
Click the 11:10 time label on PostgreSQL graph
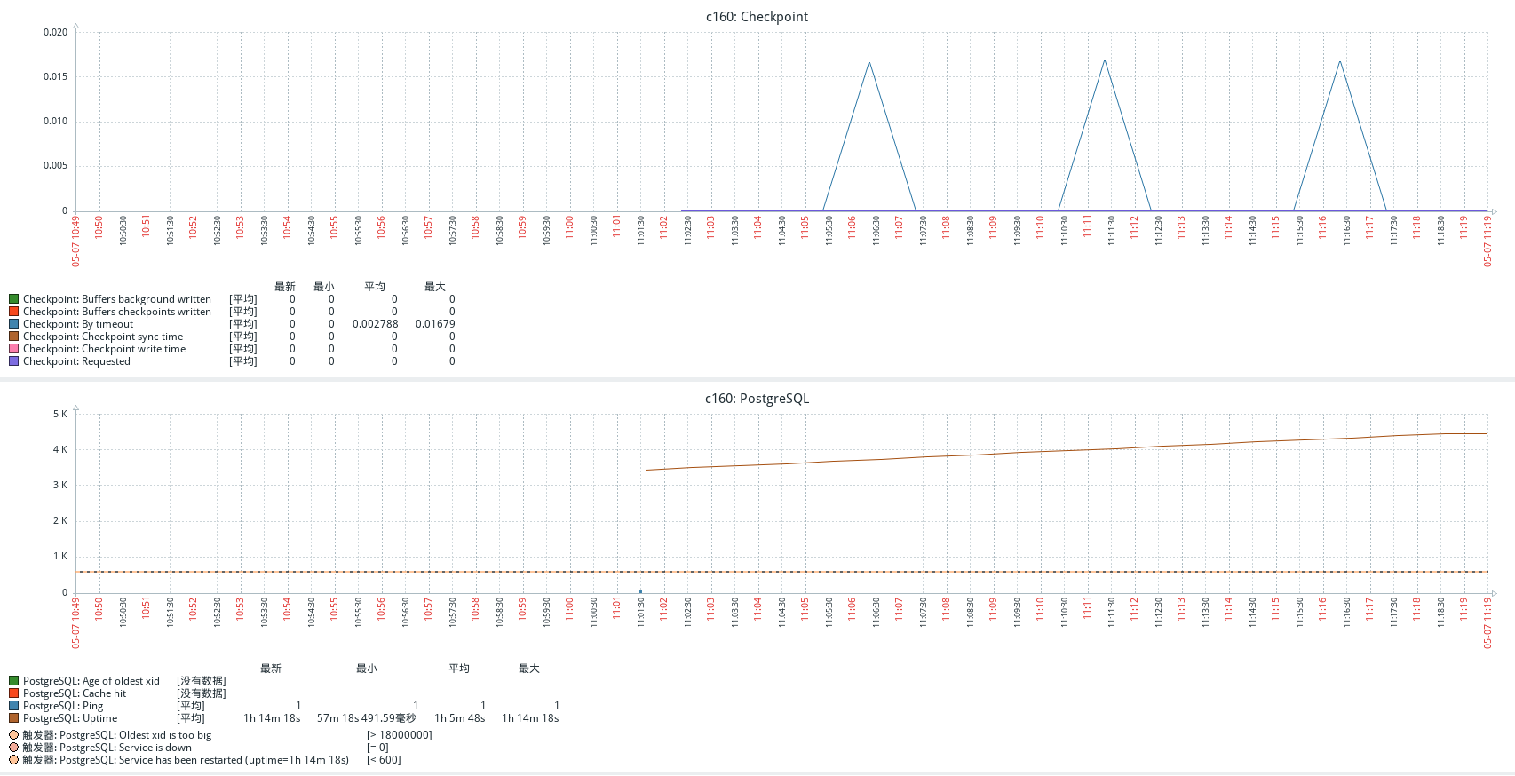tap(1040, 609)
